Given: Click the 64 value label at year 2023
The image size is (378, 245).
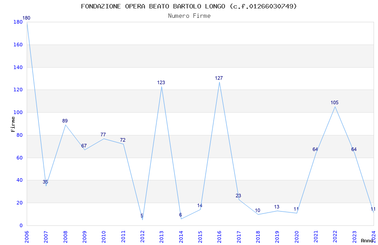Looking at the screenshot, I should coord(354,149).
